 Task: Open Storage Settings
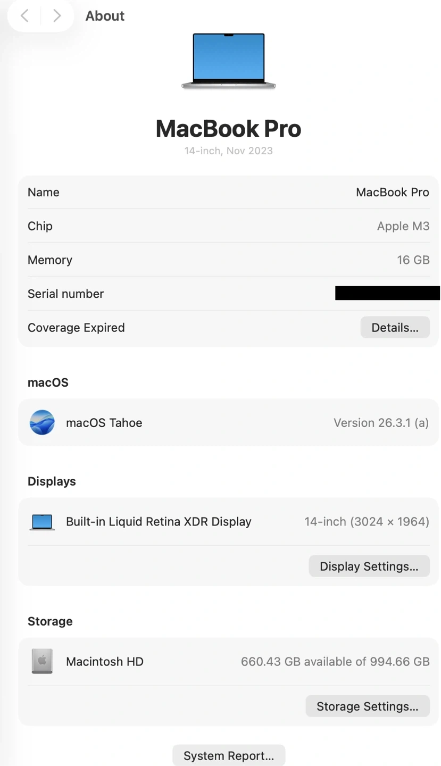[367, 706]
